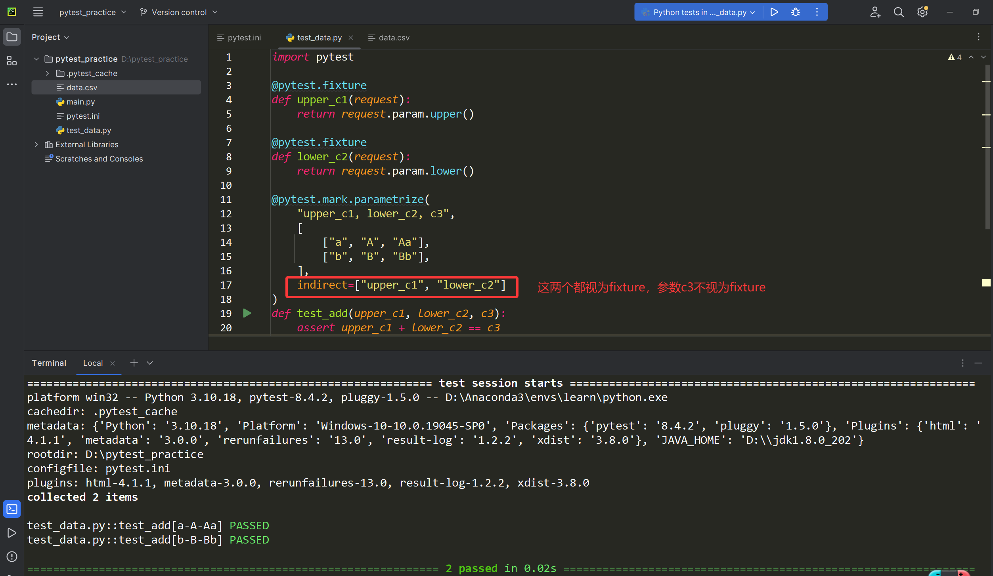Switch to the data.csv editor tab
This screenshot has height=576, width=993.
(393, 38)
